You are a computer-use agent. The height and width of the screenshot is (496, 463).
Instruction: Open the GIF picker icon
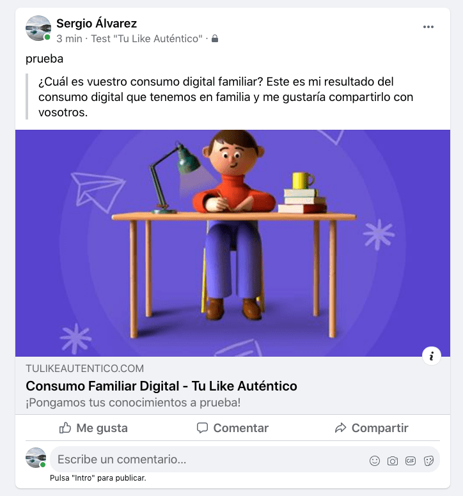click(x=411, y=461)
